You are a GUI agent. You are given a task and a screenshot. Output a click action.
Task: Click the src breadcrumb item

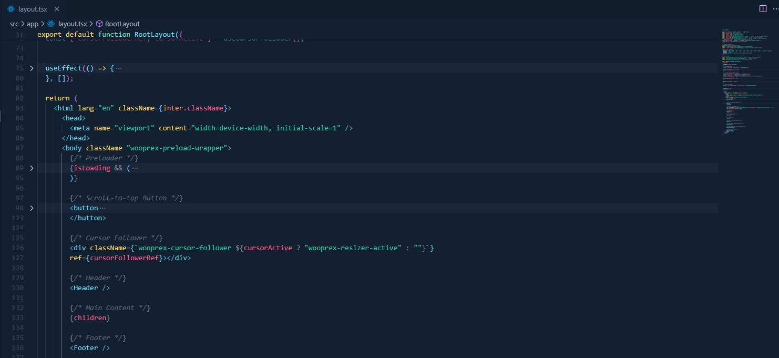(x=14, y=24)
